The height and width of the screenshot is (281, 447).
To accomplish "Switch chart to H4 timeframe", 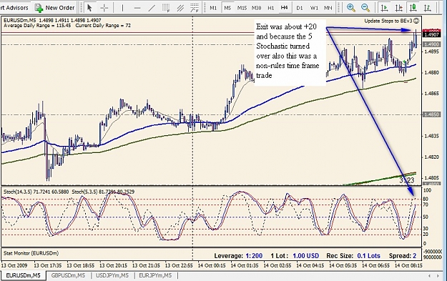I will click(x=284, y=8).
